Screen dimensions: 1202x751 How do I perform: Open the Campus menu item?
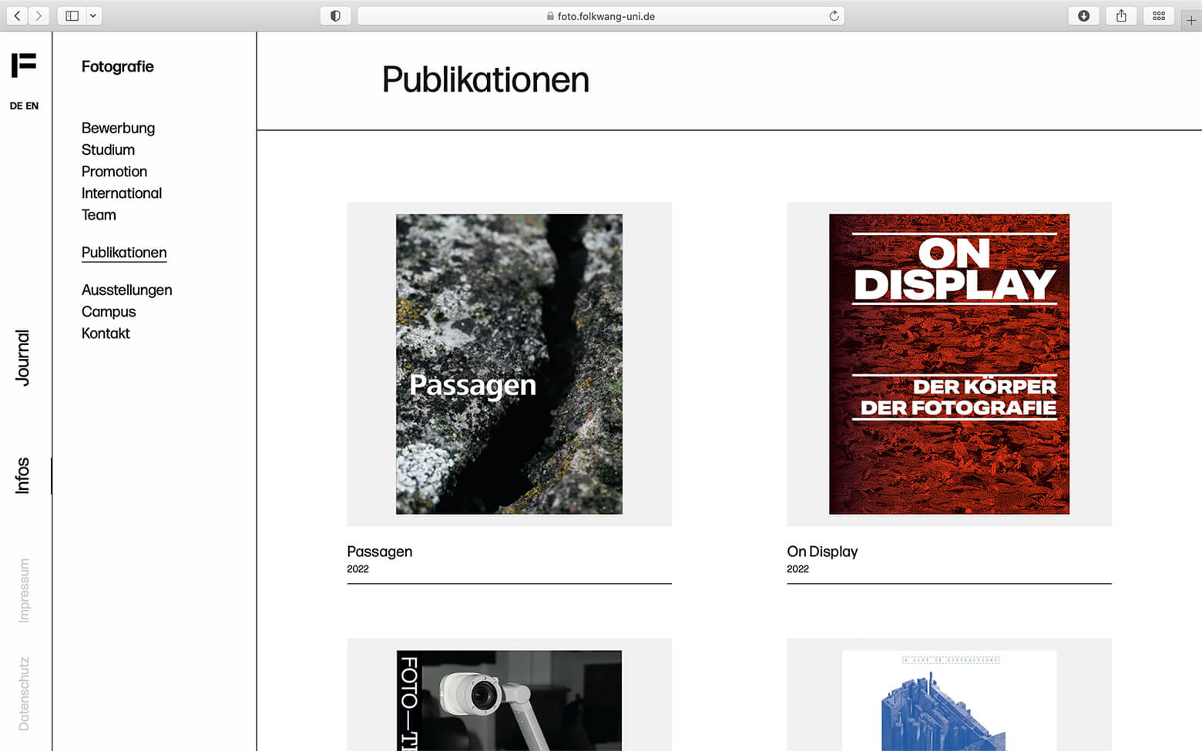[x=109, y=311]
